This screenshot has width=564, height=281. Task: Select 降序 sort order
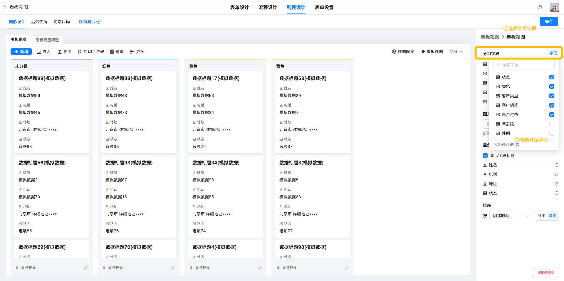[x=552, y=216]
